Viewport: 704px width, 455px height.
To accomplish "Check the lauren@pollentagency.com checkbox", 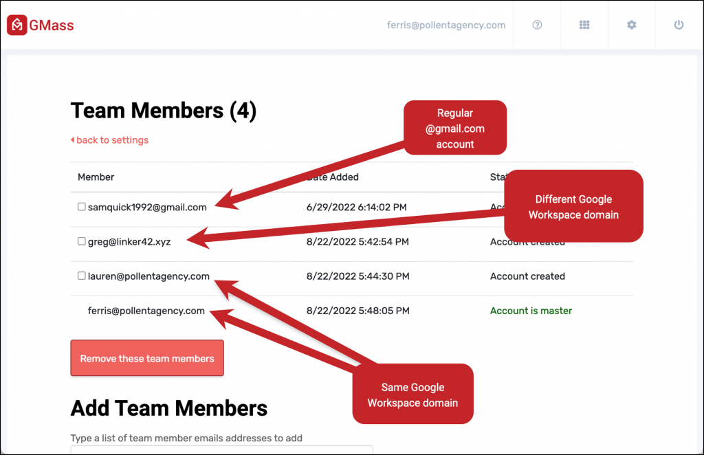I will click(x=82, y=276).
